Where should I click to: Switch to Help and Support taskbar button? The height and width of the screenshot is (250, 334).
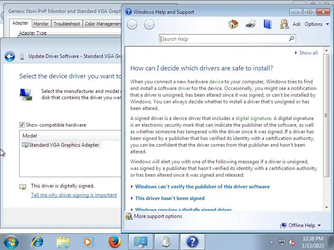tap(192, 242)
